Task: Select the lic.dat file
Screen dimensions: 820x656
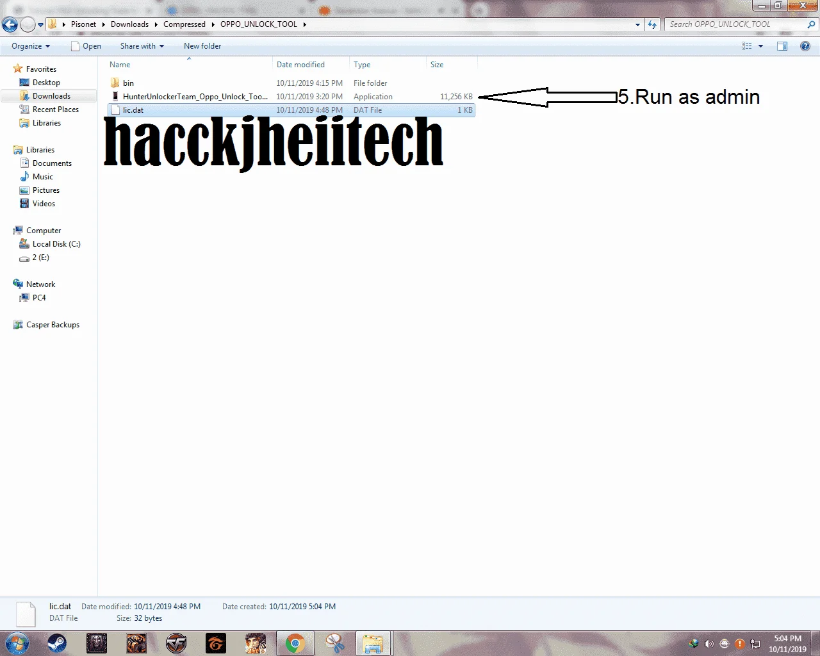Action: 291,110
